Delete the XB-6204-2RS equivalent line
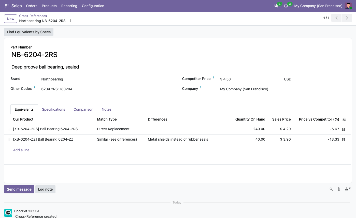356x218 pixels. (343, 129)
